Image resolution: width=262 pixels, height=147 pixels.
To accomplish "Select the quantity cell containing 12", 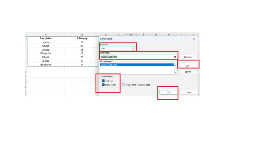I will (x=82, y=53).
